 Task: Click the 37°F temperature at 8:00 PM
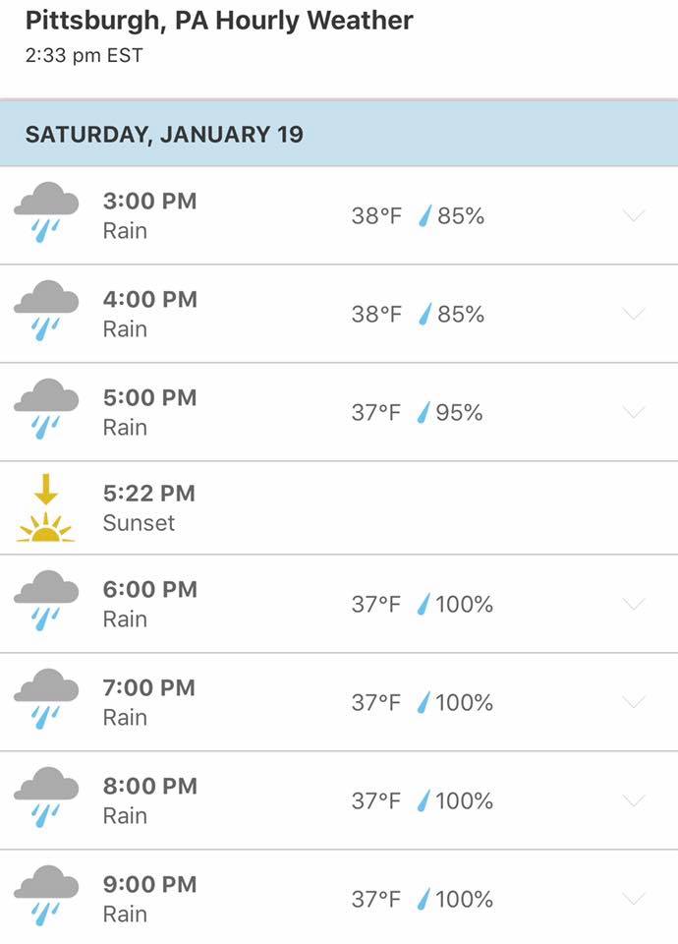pos(376,800)
